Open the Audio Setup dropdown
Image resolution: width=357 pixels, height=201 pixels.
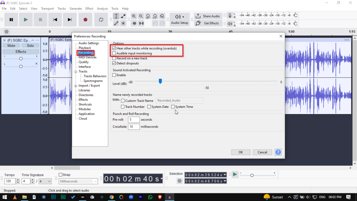[x=180, y=20]
